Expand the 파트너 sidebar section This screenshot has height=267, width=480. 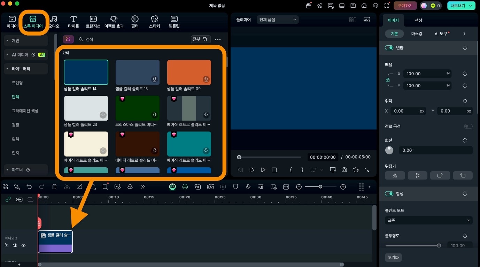pyautogui.click(x=26, y=170)
